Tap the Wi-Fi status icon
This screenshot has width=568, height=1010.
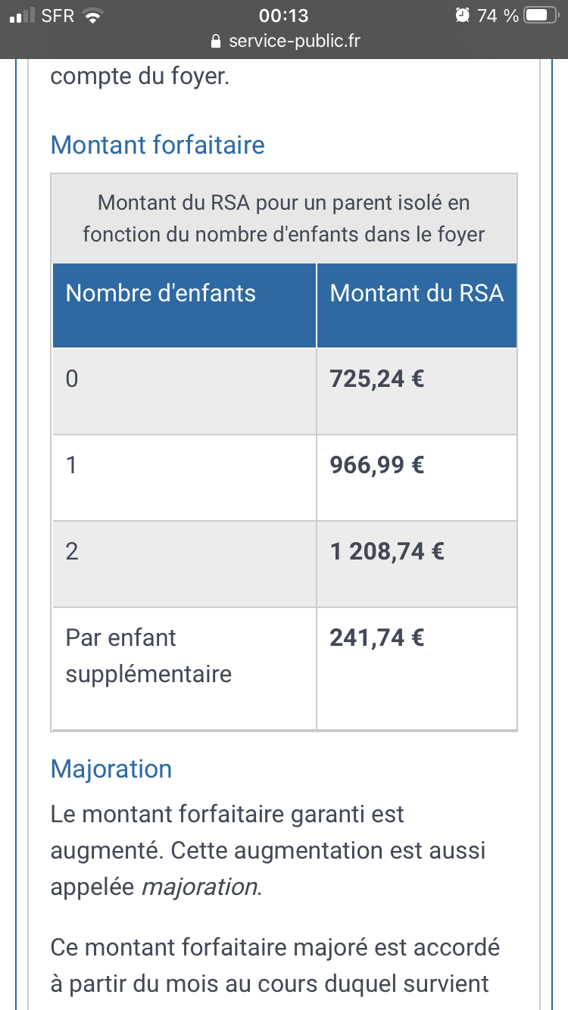pos(92,16)
